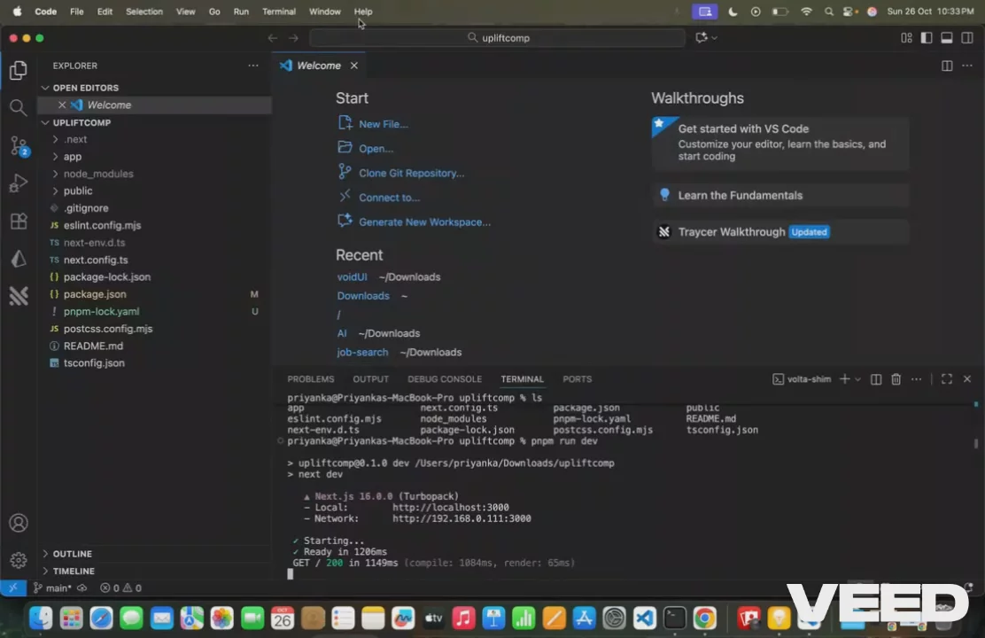Click the main* branch in status bar

click(x=52, y=588)
